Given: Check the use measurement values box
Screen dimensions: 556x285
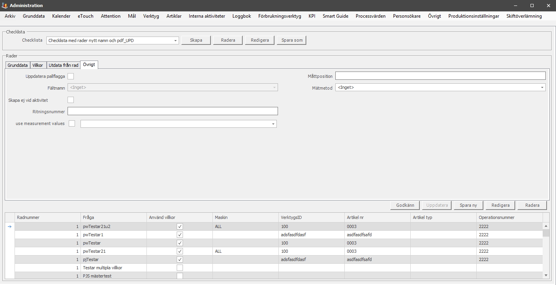Looking at the screenshot, I should [x=72, y=123].
